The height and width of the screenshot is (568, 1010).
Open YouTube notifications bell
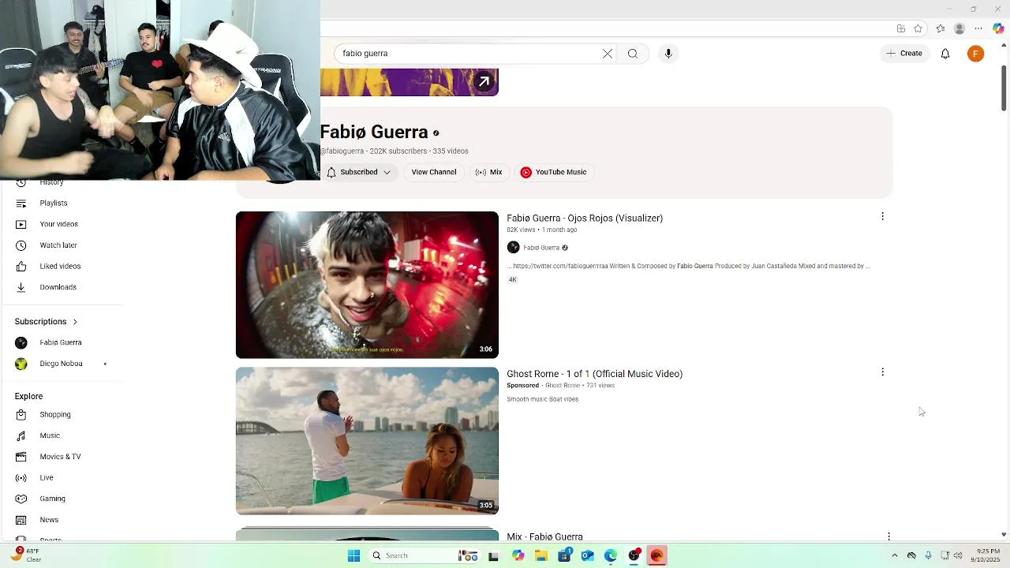(x=945, y=54)
